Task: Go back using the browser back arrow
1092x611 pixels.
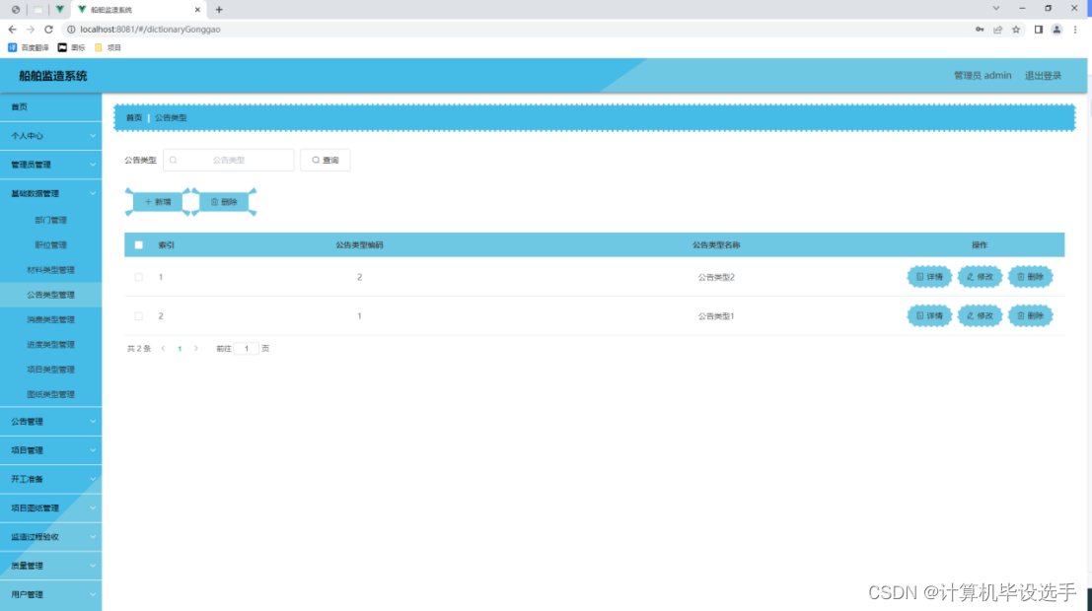Action: tap(13, 30)
